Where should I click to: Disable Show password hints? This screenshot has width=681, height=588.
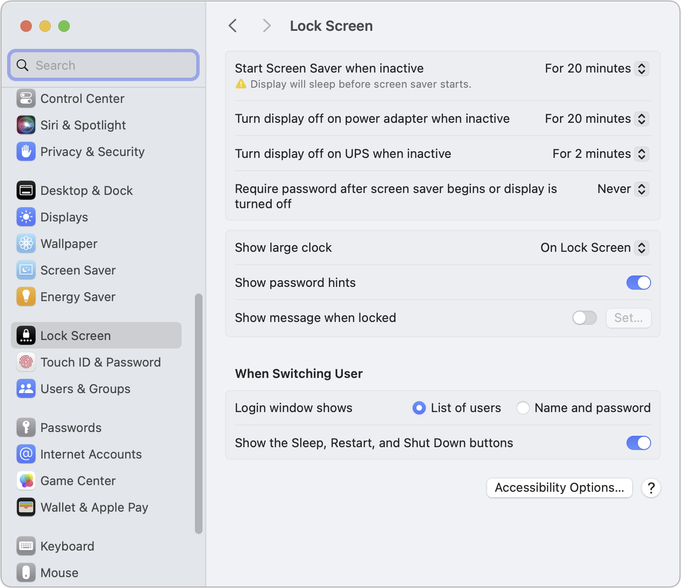tap(638, 282)
